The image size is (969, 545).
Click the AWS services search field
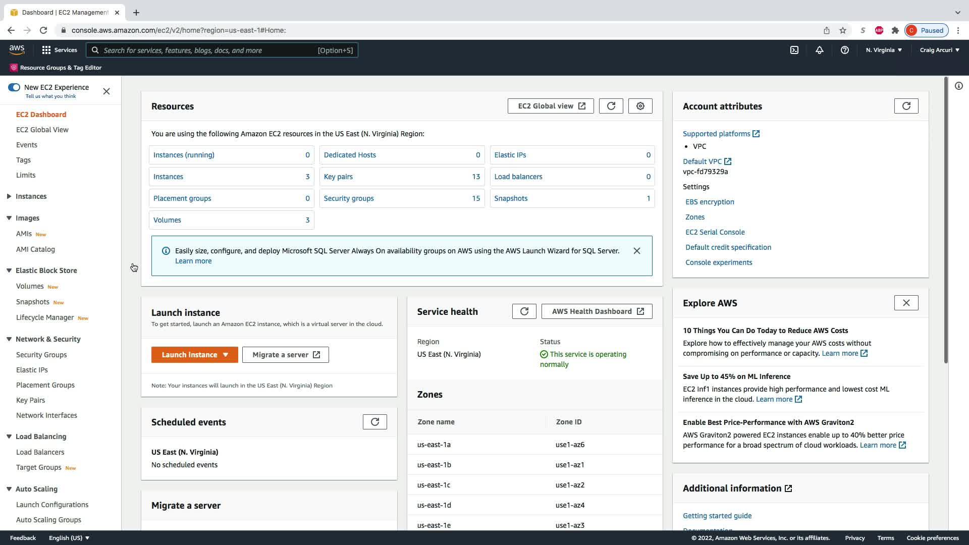tap(222, 50)
